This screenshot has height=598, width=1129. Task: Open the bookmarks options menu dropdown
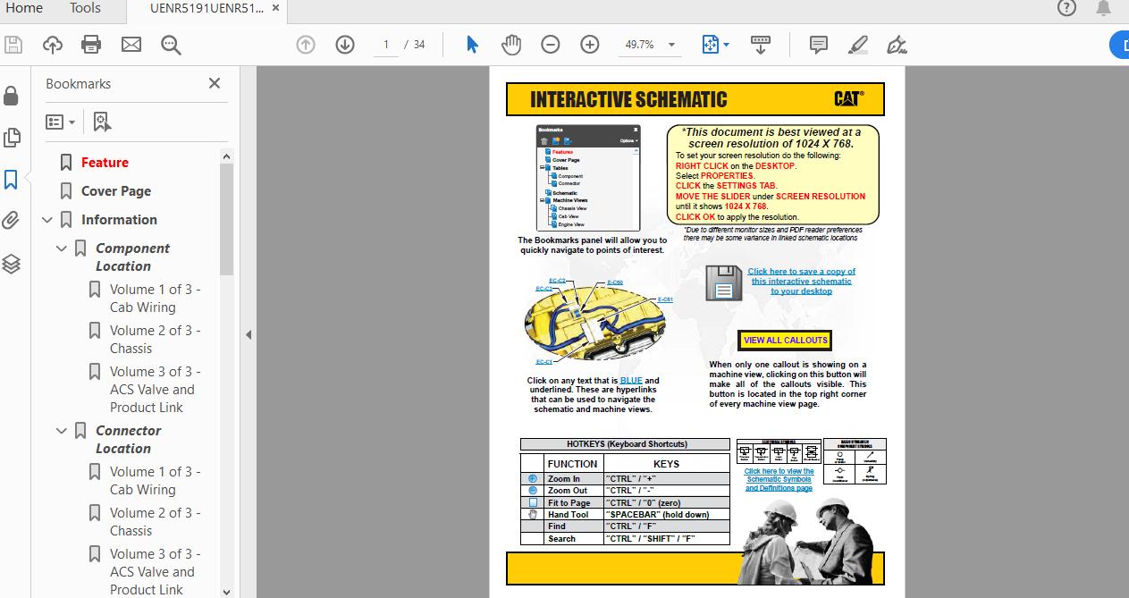[x=61, y=122]
